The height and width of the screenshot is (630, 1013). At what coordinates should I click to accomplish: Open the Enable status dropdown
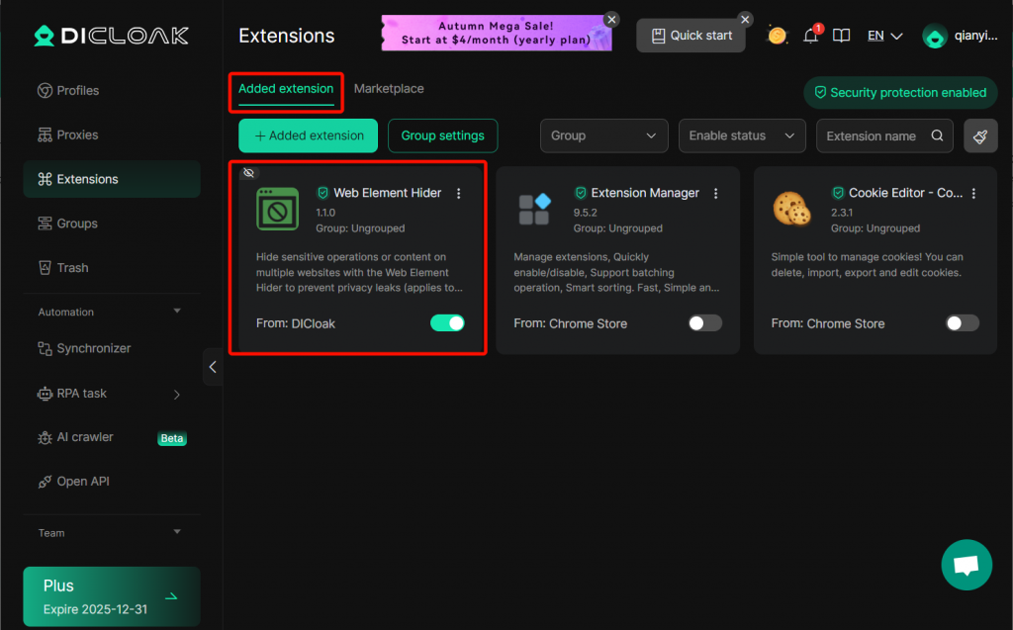(x=742, y=135)
